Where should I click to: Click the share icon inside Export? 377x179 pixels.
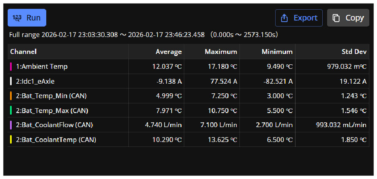coord(284,18)
